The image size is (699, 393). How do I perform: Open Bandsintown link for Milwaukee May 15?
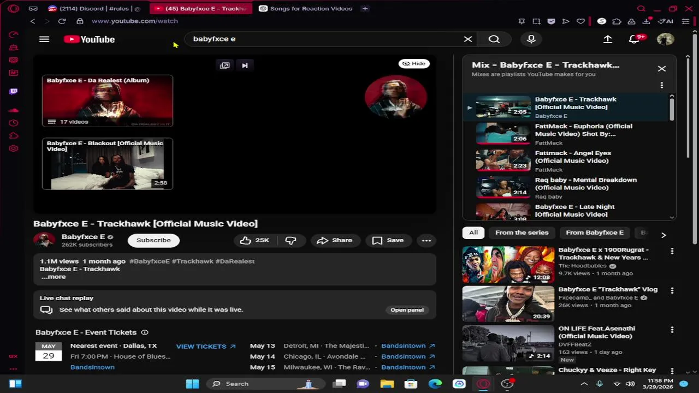point(408,367)
